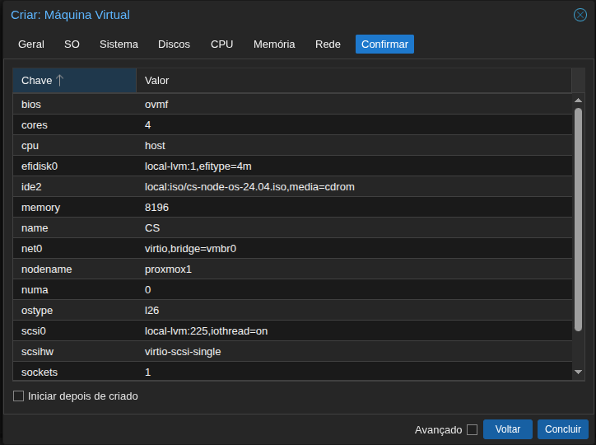Sort by the Chave column header
The image size is (596, 445).
[x=74, y=81]
